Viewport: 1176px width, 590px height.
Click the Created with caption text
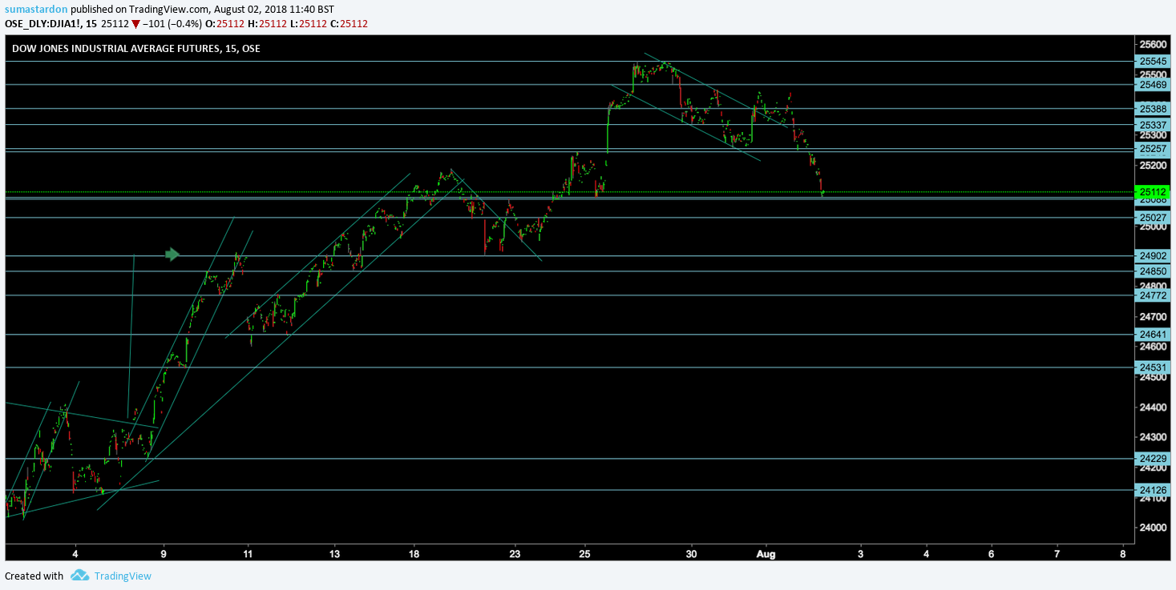34,576
